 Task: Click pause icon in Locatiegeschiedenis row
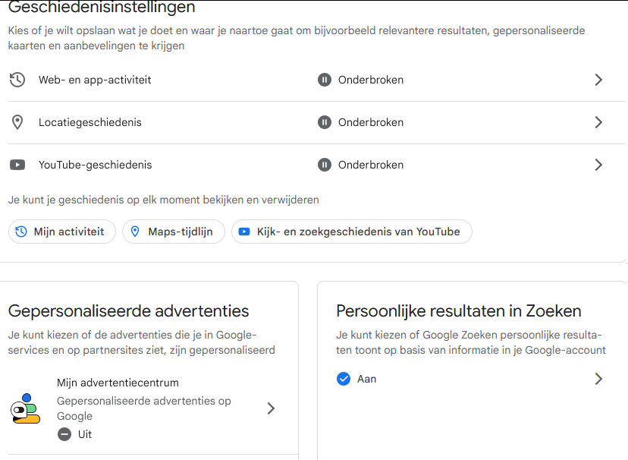325,122
